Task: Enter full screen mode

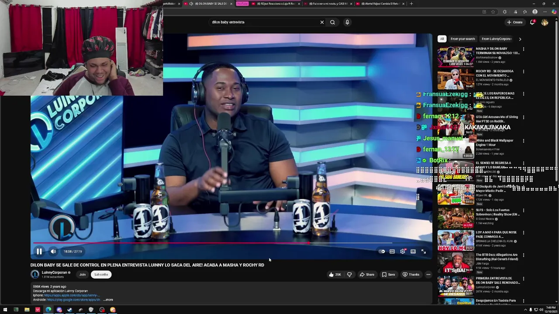Action: click(x=424, y=251)
